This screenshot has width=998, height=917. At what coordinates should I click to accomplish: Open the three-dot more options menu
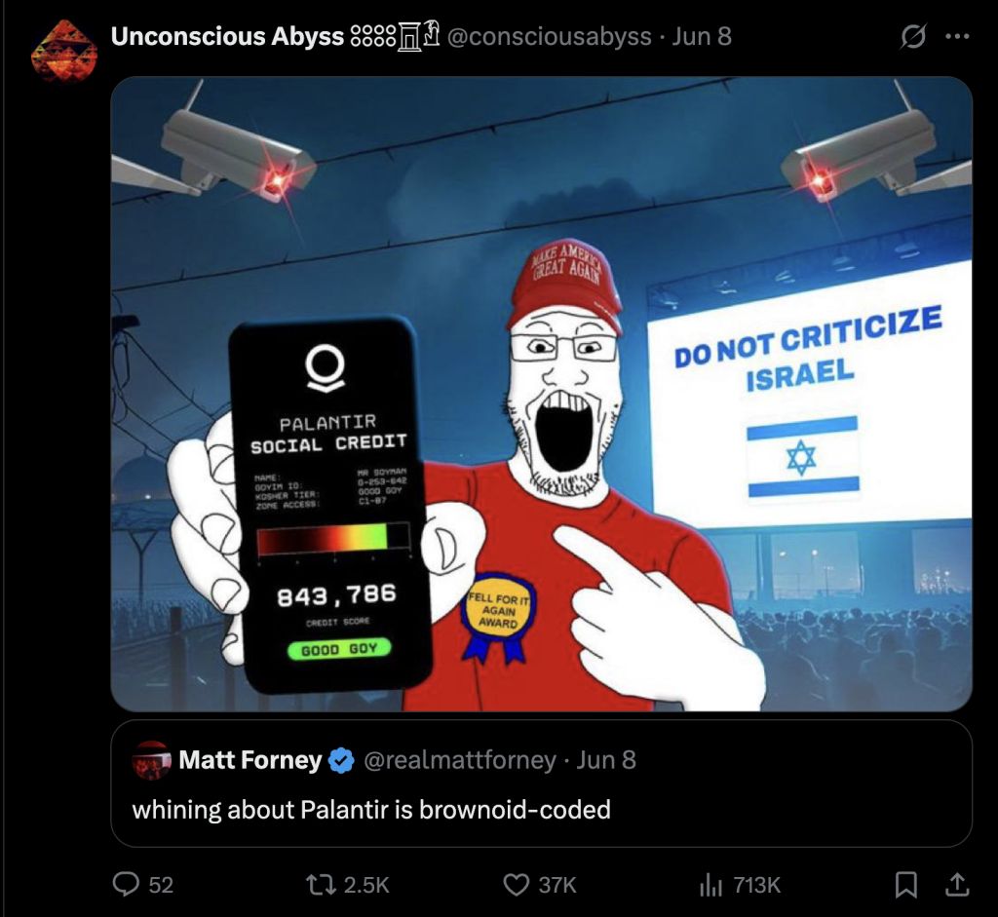957,37
